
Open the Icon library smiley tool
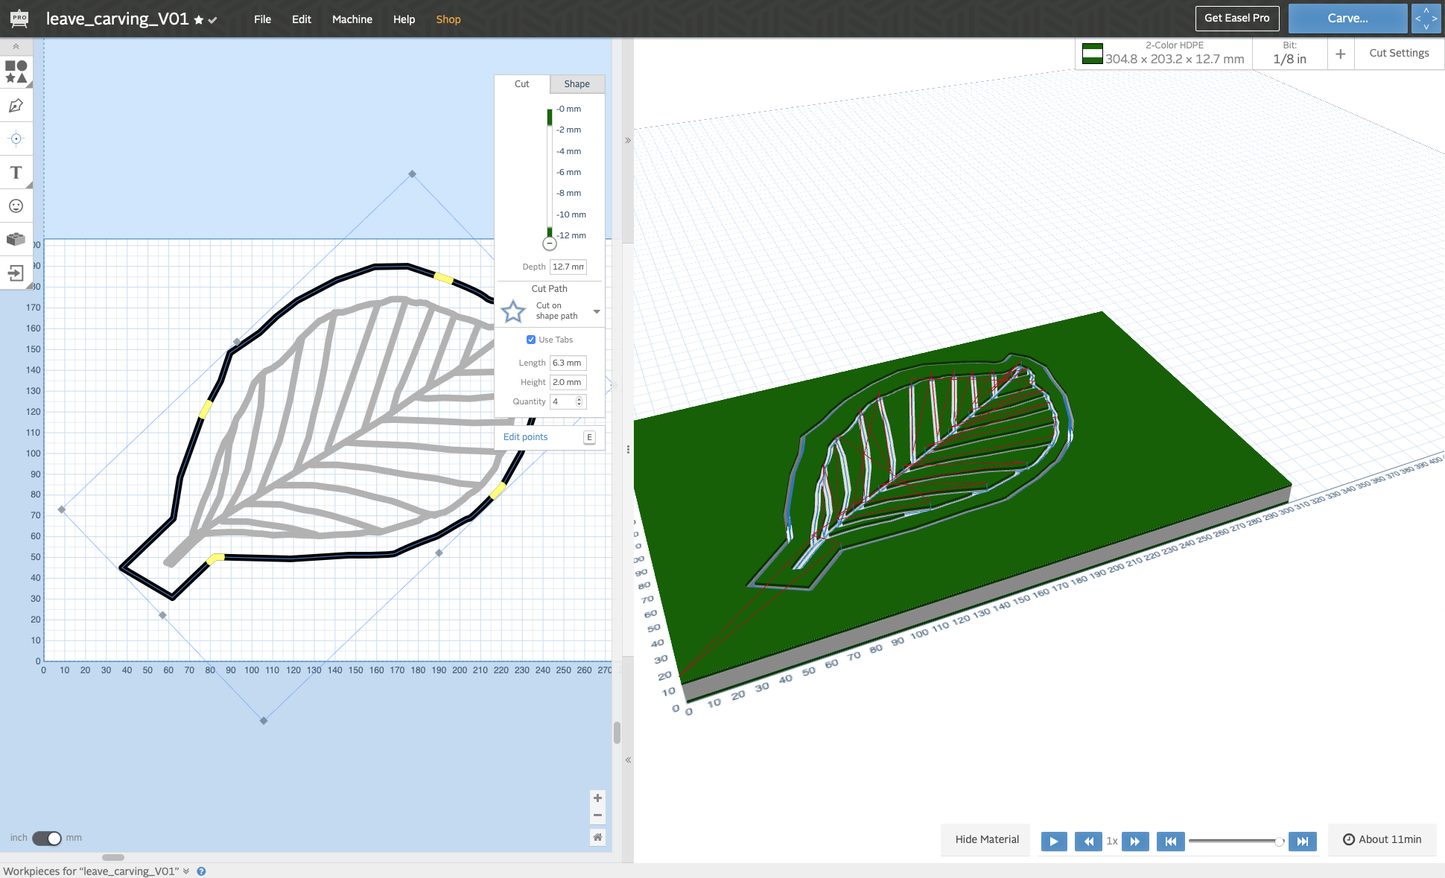pos(16,206)
